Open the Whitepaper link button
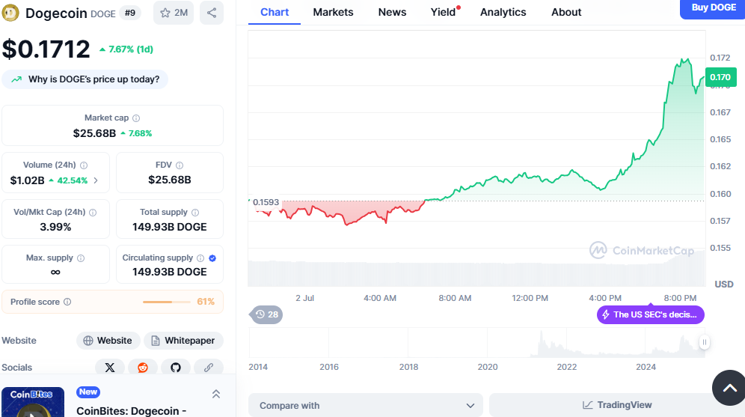The width and height of the screenshot is (745, 417). 183,341
